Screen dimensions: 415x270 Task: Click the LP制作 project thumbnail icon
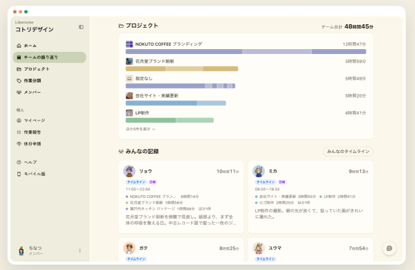pos(129,113)
